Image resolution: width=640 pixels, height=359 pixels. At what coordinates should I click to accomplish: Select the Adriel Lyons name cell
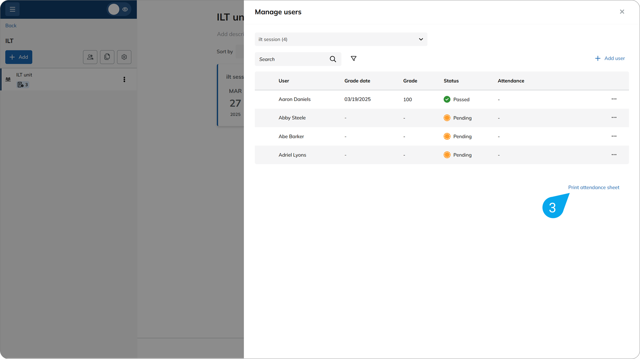(292, 155)
